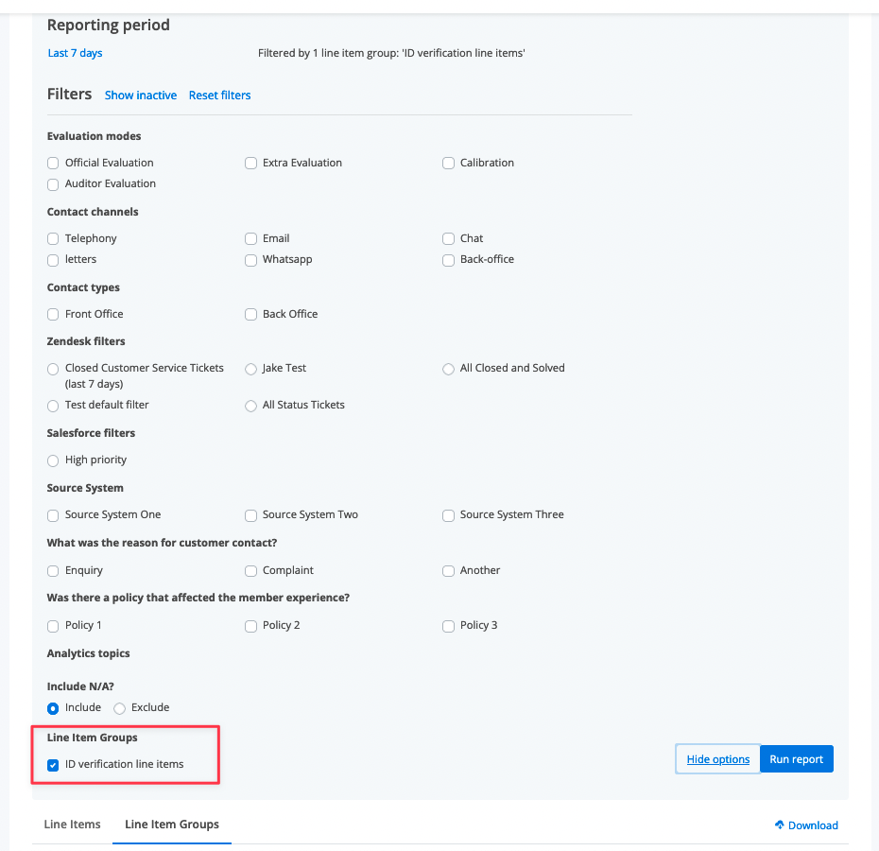The width and height of the screenshot is (879, 851).
Task: Click the Reset filters link
Action: (219, 96)
